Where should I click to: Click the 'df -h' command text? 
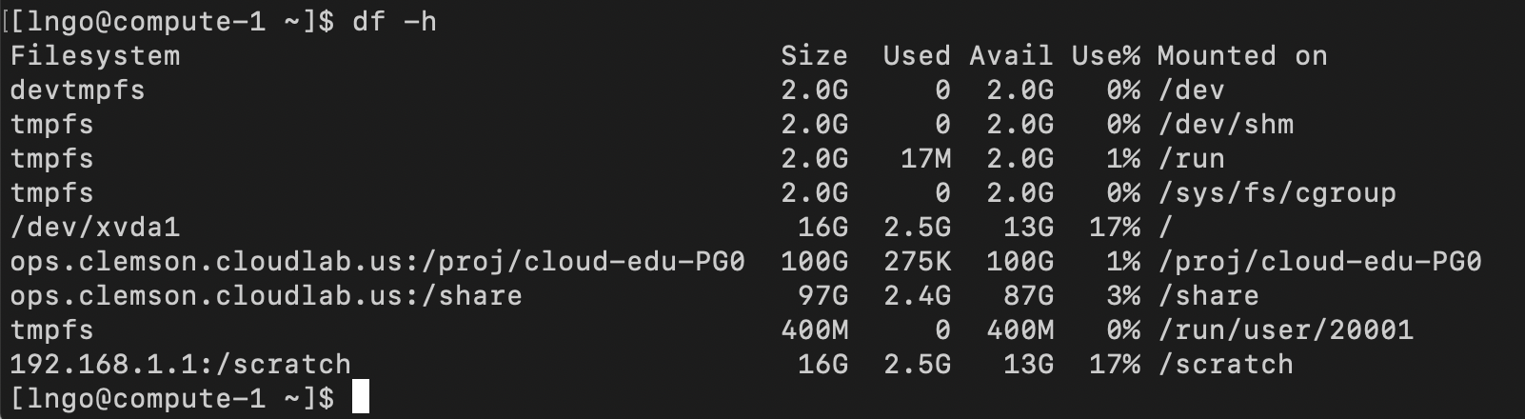(394, 21)
